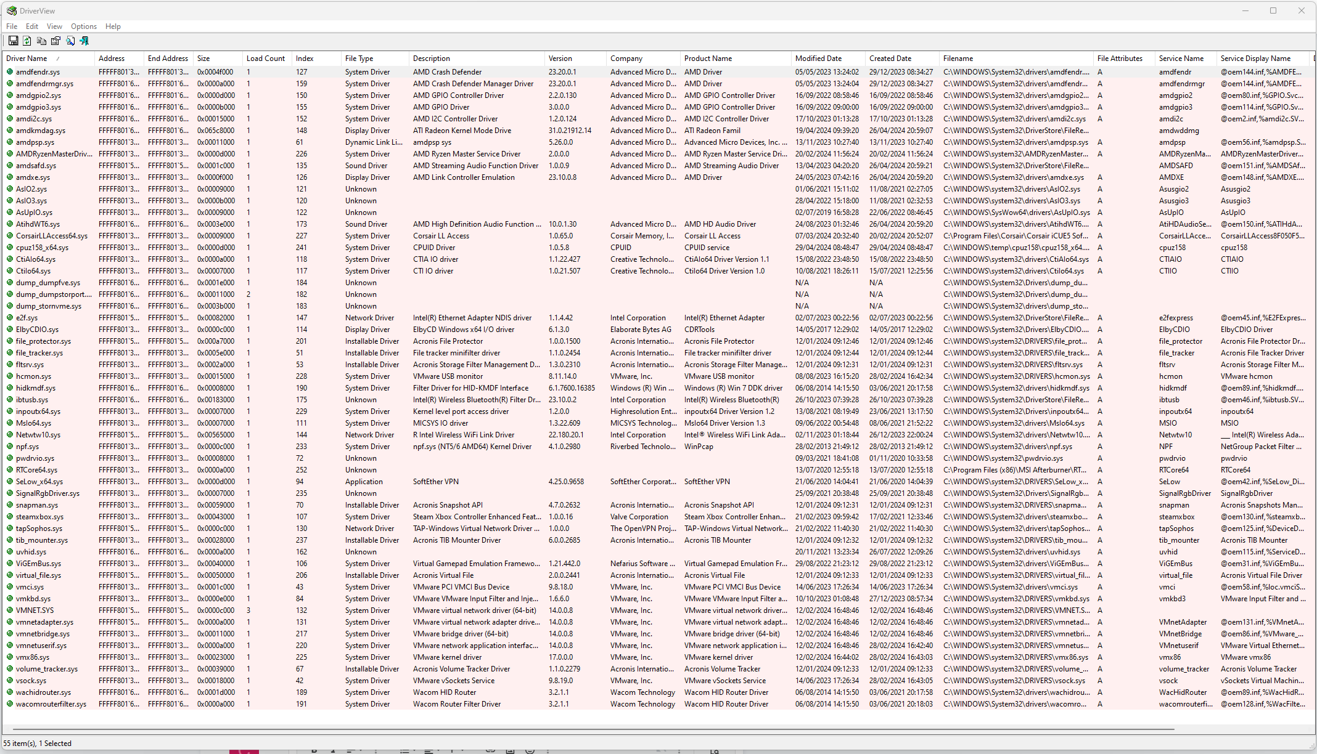1317x754 pixels.
Task: Click the green icon beside e2f.sys
Action: 10,317
